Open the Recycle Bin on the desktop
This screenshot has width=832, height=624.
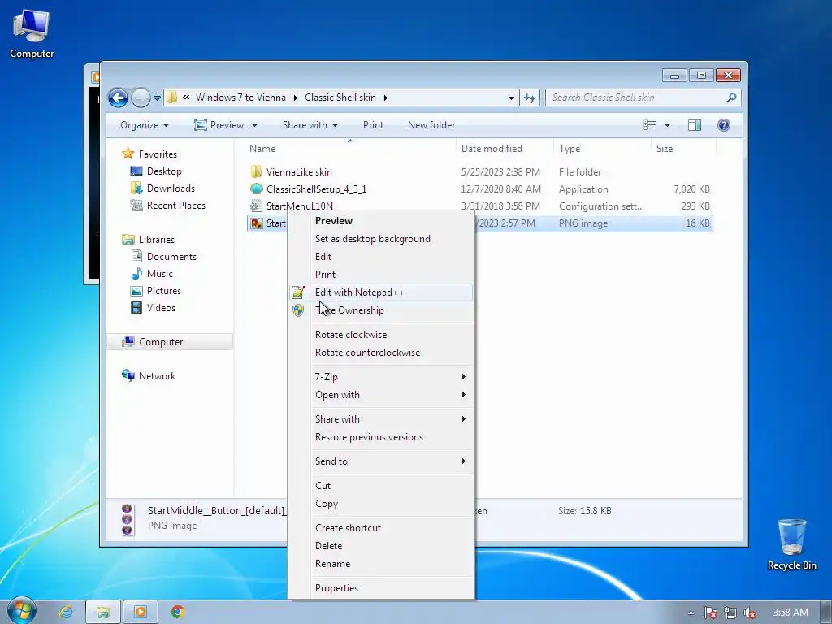(791, 544)
